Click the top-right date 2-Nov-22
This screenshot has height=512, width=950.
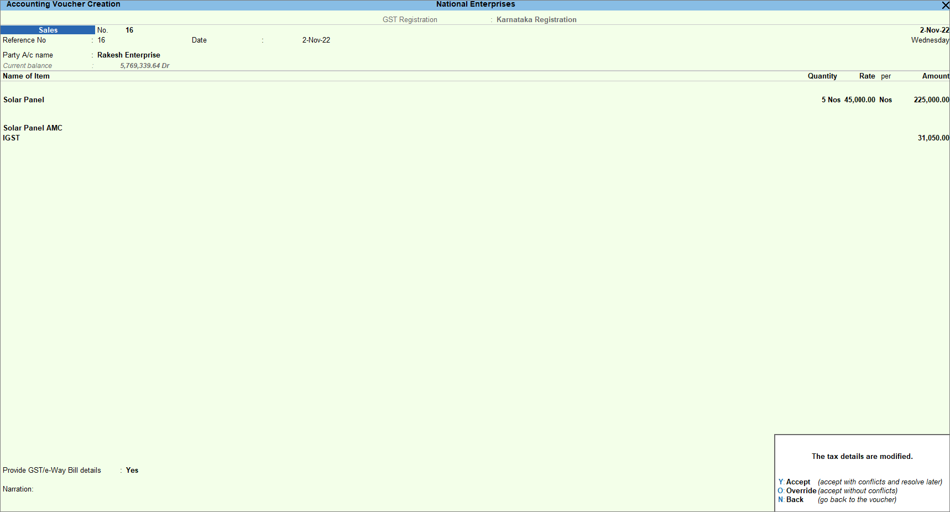coord(935,30)
